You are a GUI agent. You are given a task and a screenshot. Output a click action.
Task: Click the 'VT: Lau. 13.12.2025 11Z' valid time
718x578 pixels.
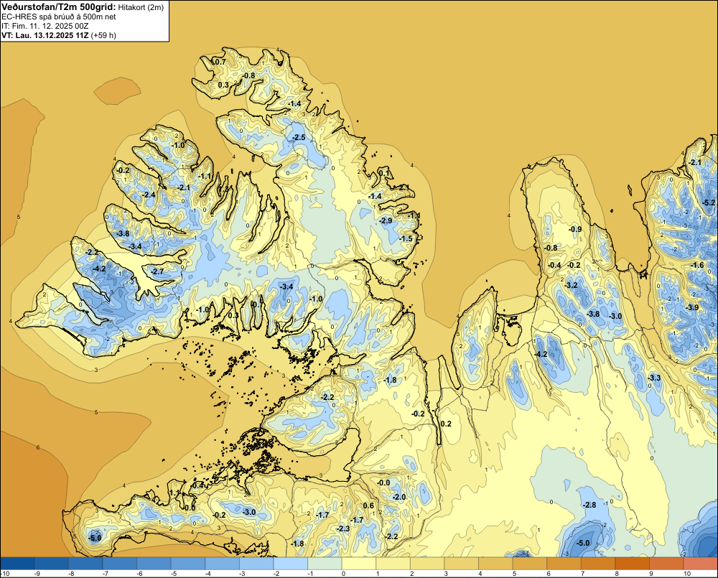(x=45, y=35)
